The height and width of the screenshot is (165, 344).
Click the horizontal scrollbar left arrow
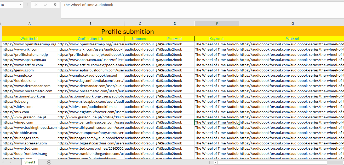tap(216, 162)
